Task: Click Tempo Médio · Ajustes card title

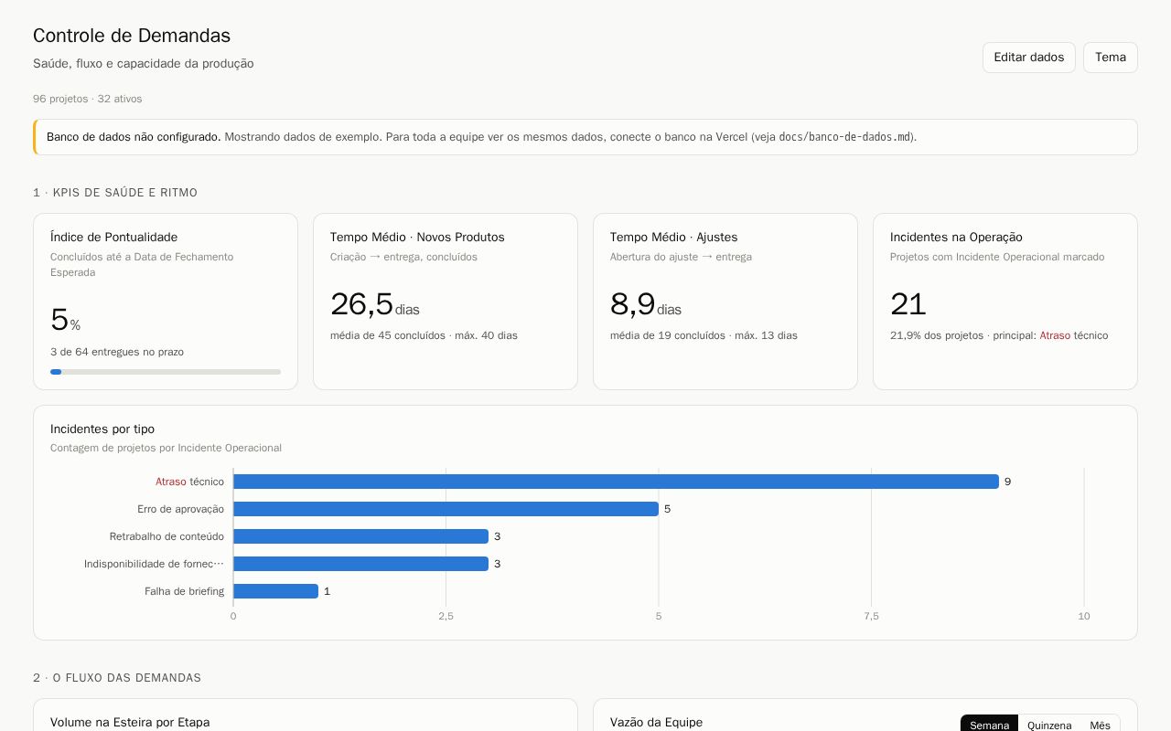Action: click(x=673, y=237)
